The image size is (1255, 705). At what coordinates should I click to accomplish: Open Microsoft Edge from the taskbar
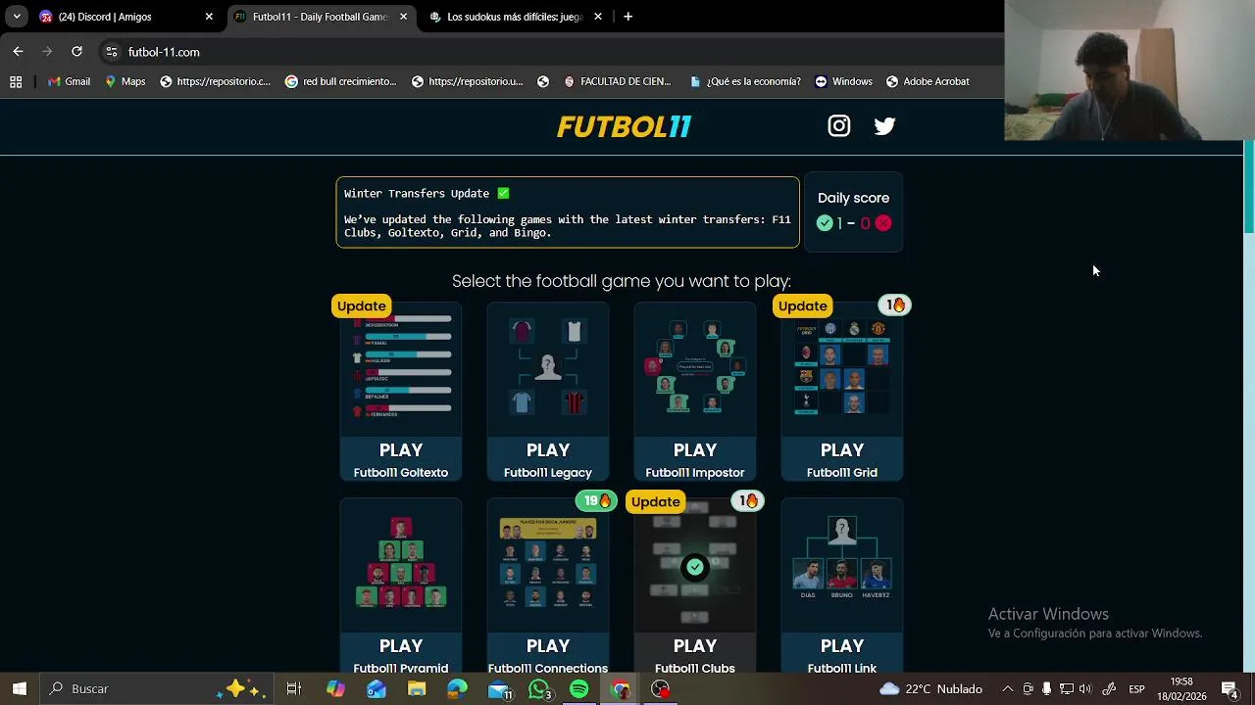point(458,688)
